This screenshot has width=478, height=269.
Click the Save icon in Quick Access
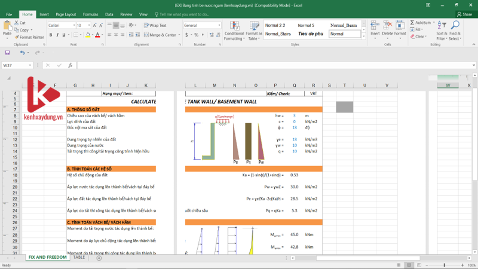8,53
